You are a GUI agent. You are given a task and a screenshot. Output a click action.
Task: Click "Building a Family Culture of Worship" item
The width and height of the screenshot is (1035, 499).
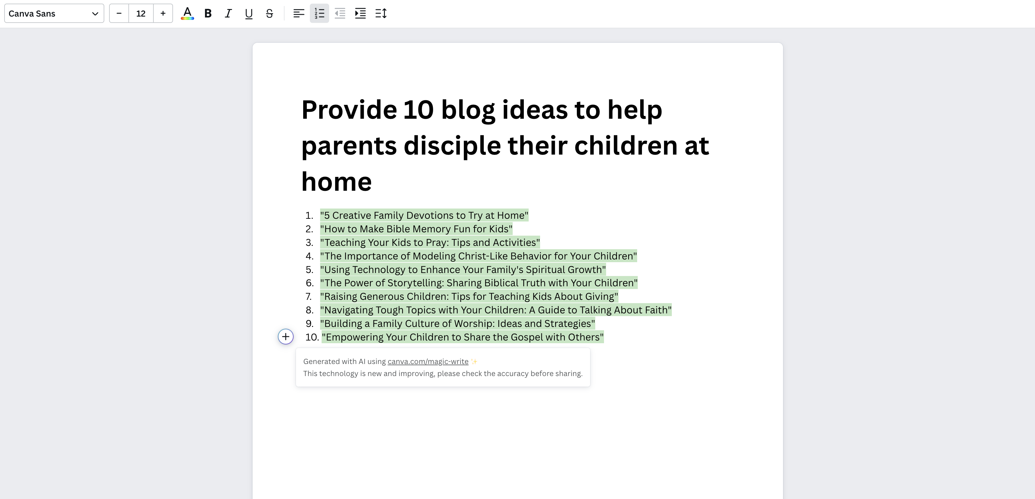(458, 324)
